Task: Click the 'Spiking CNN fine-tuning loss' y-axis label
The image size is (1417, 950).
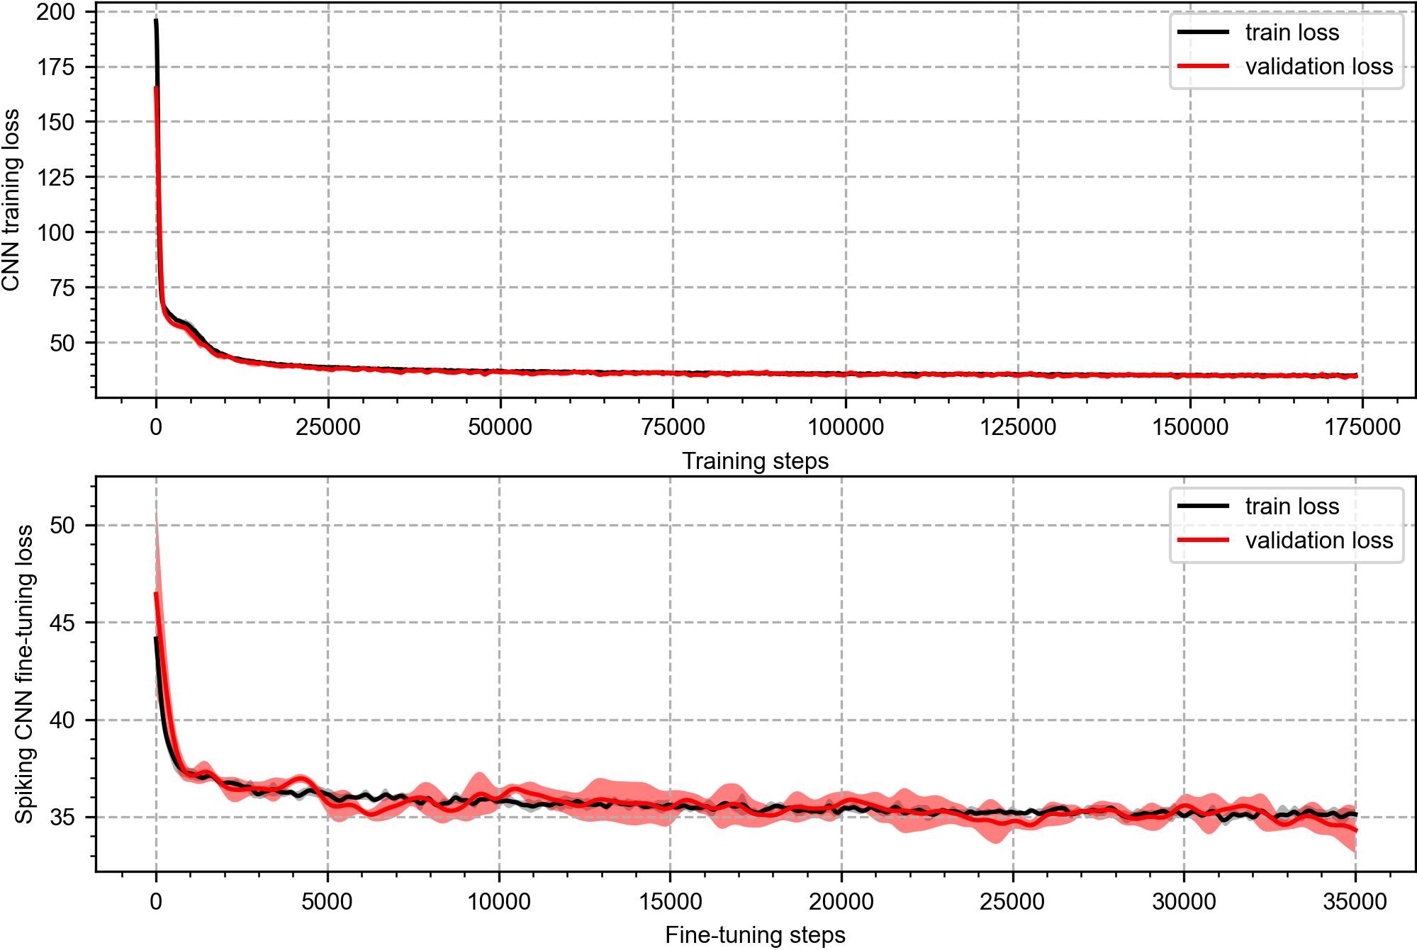Action: tap(24, 674)
